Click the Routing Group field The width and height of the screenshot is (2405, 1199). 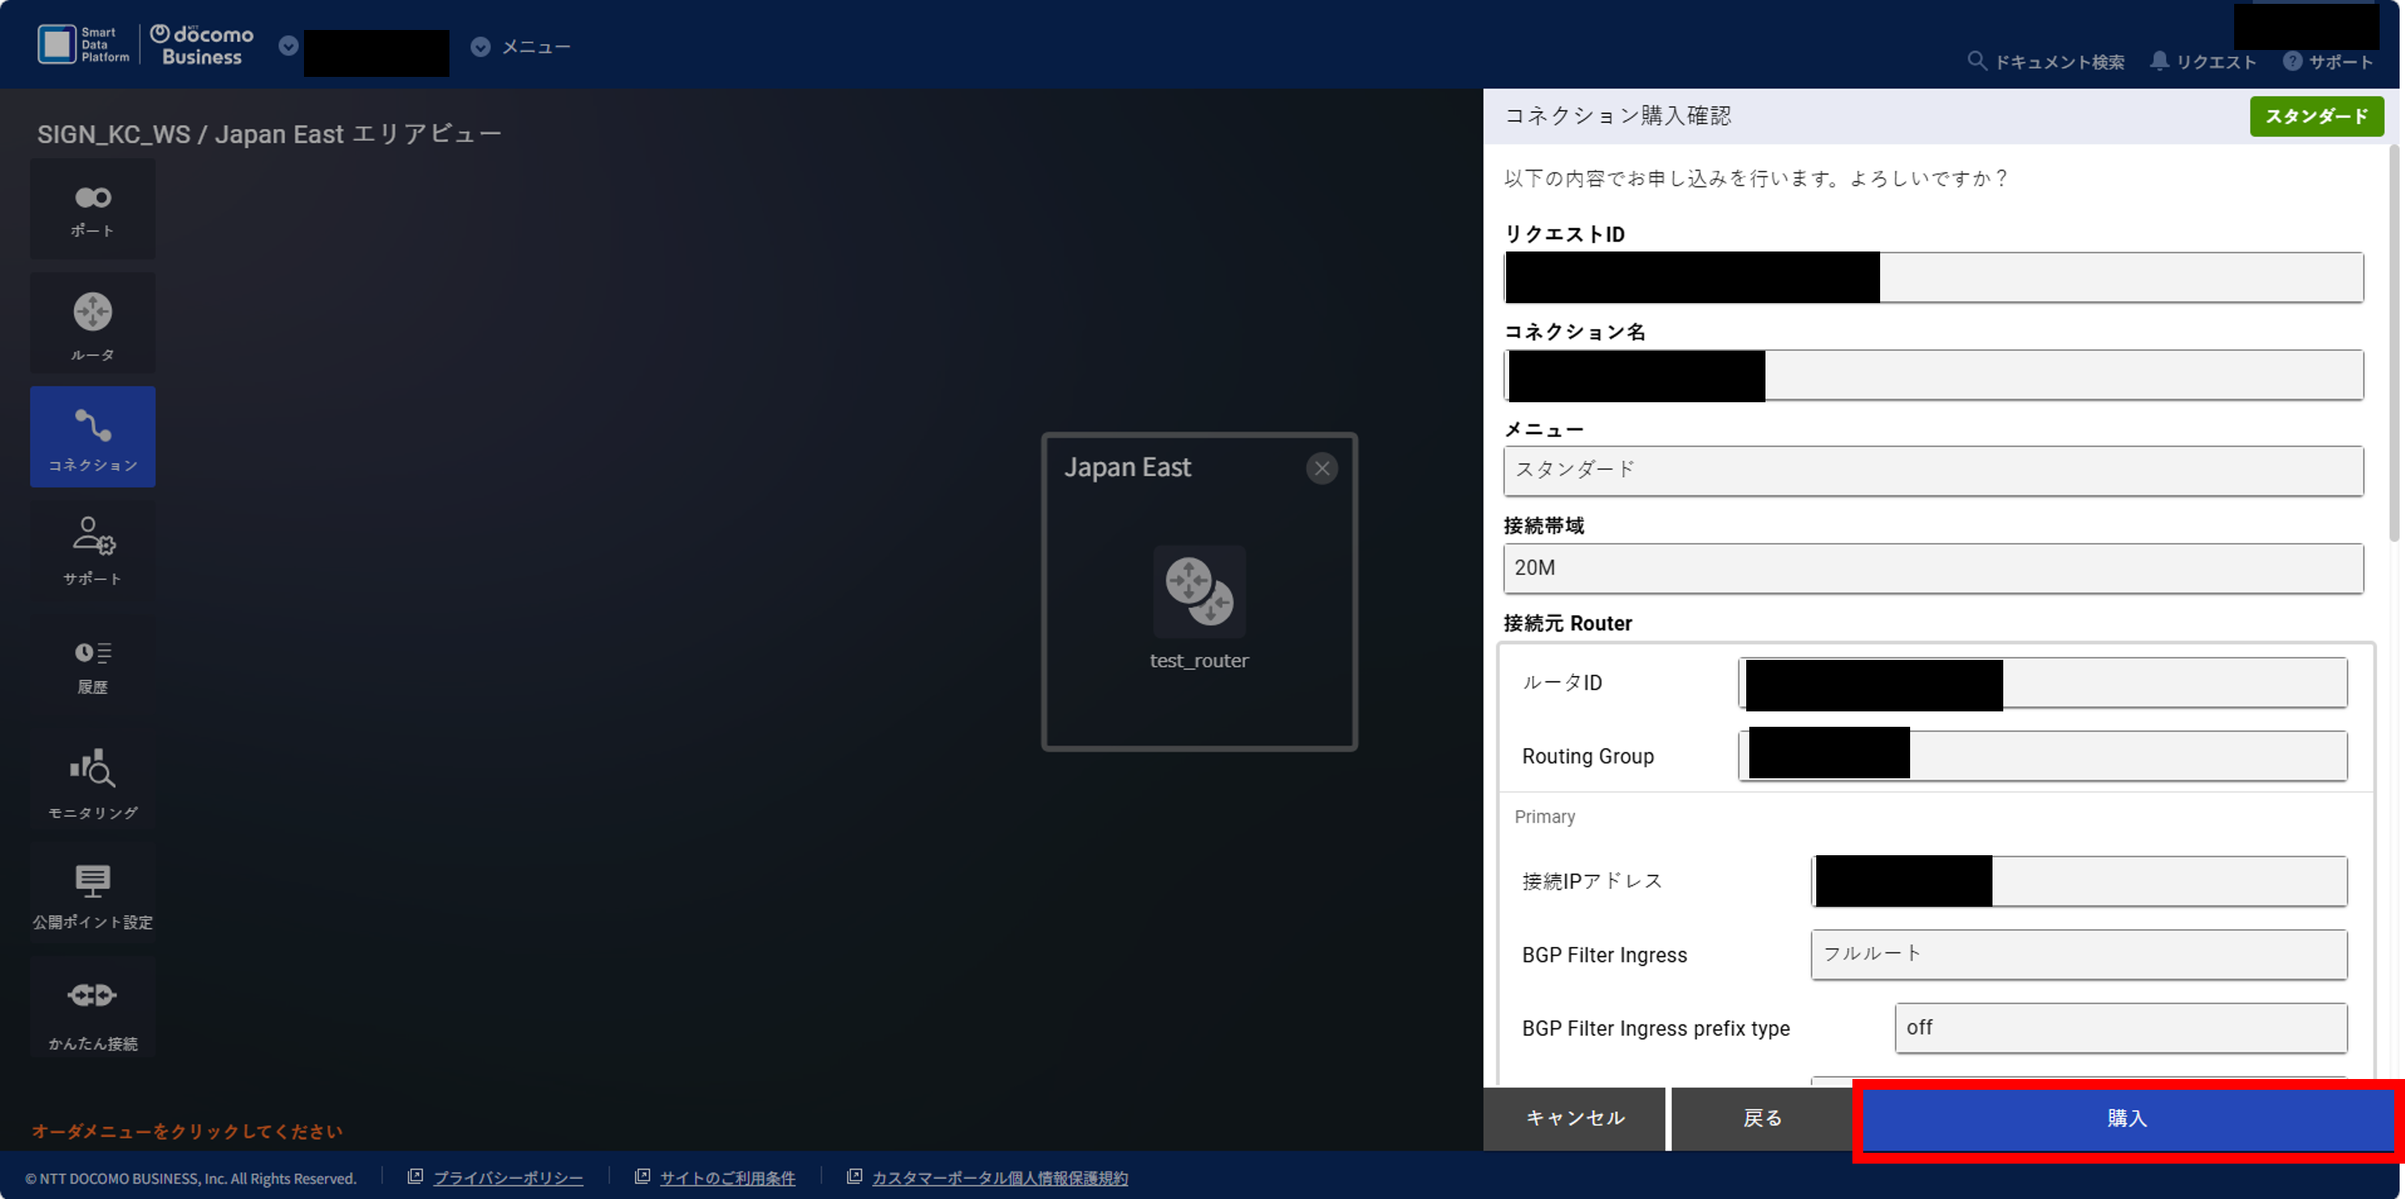tap(2043, 756)
